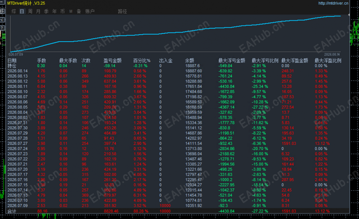The image size is (359, 219).
Task: Click the chart end date label 2026.08.14
Action: tap(332, 54)
